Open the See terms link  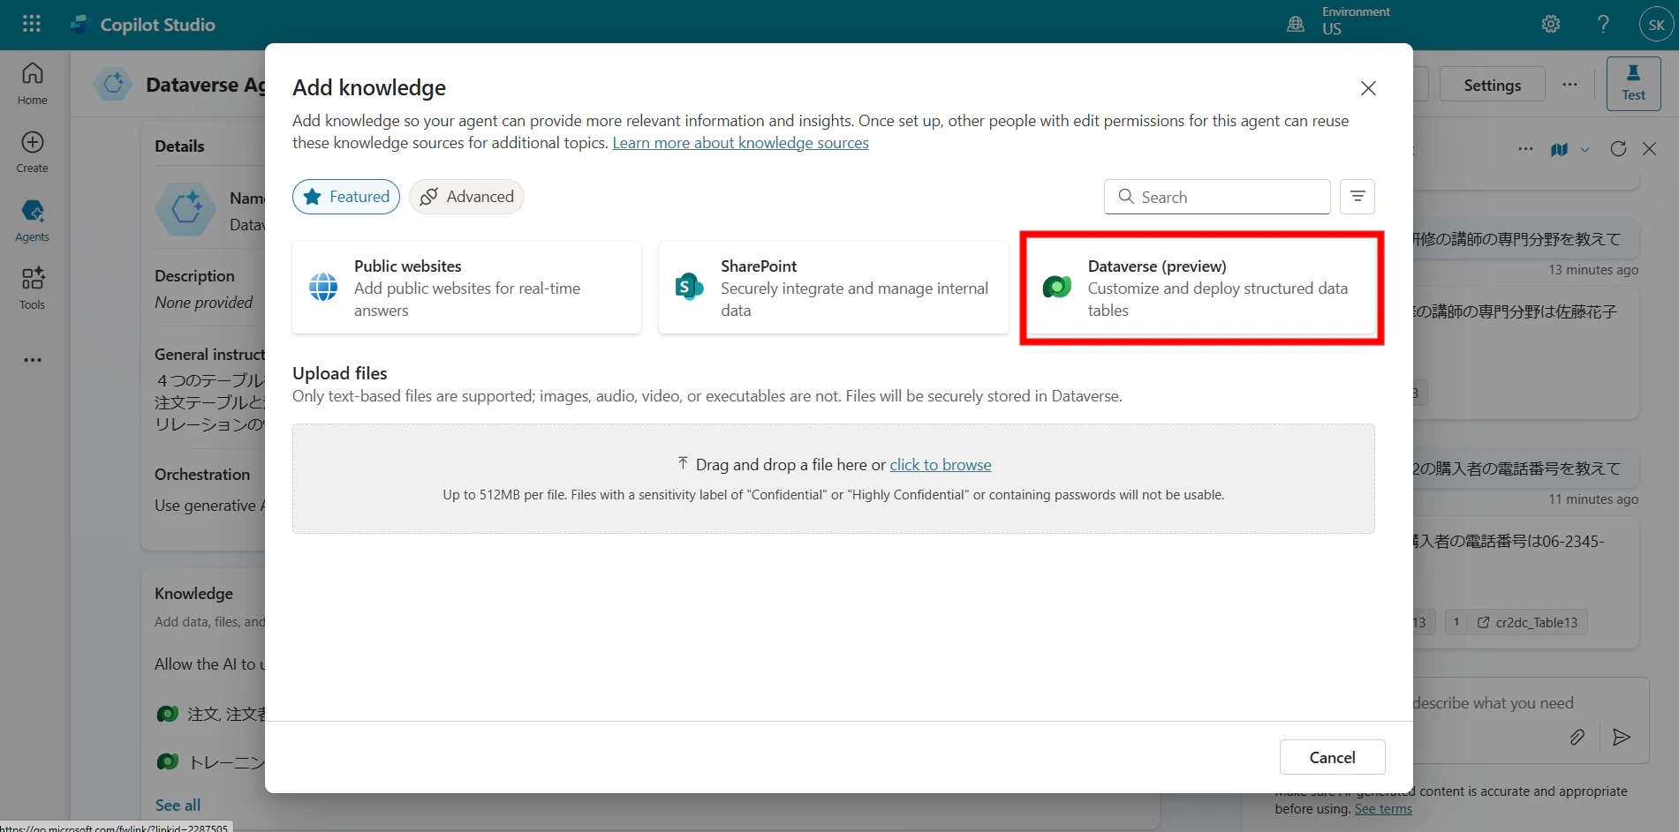point(1383,809)
